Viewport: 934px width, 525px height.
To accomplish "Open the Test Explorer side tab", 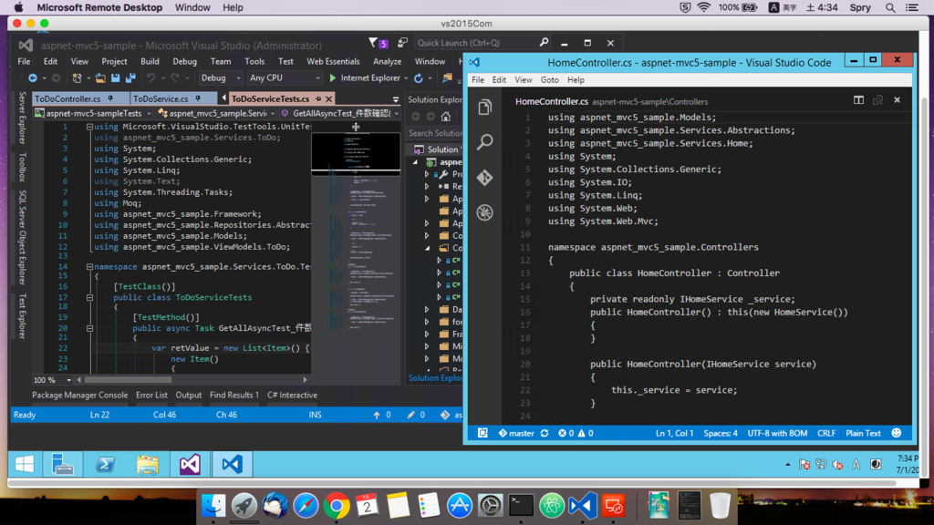I will (x=22, y=316).
